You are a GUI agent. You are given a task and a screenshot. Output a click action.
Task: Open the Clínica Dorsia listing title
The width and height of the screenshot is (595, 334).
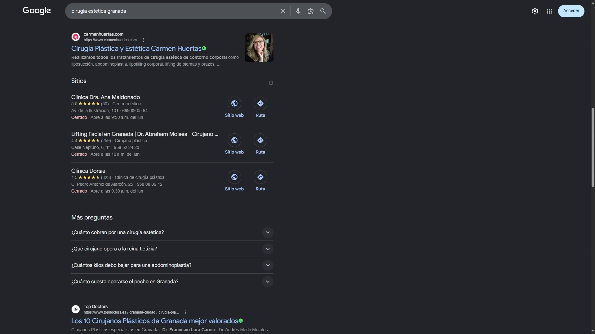pyautogui.click(x=88, y=171)
